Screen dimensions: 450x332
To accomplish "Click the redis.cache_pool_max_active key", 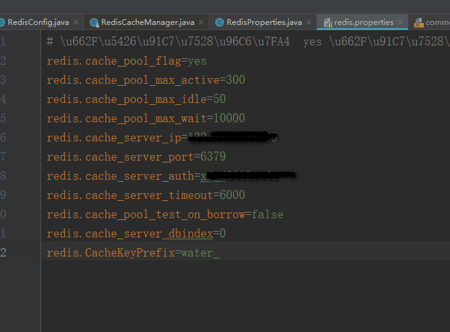I will 133,80.
